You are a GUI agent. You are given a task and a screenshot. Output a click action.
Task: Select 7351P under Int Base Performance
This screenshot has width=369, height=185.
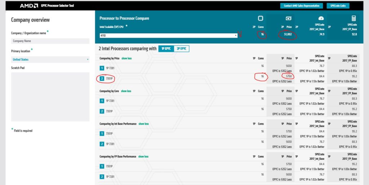pos(109,133)
